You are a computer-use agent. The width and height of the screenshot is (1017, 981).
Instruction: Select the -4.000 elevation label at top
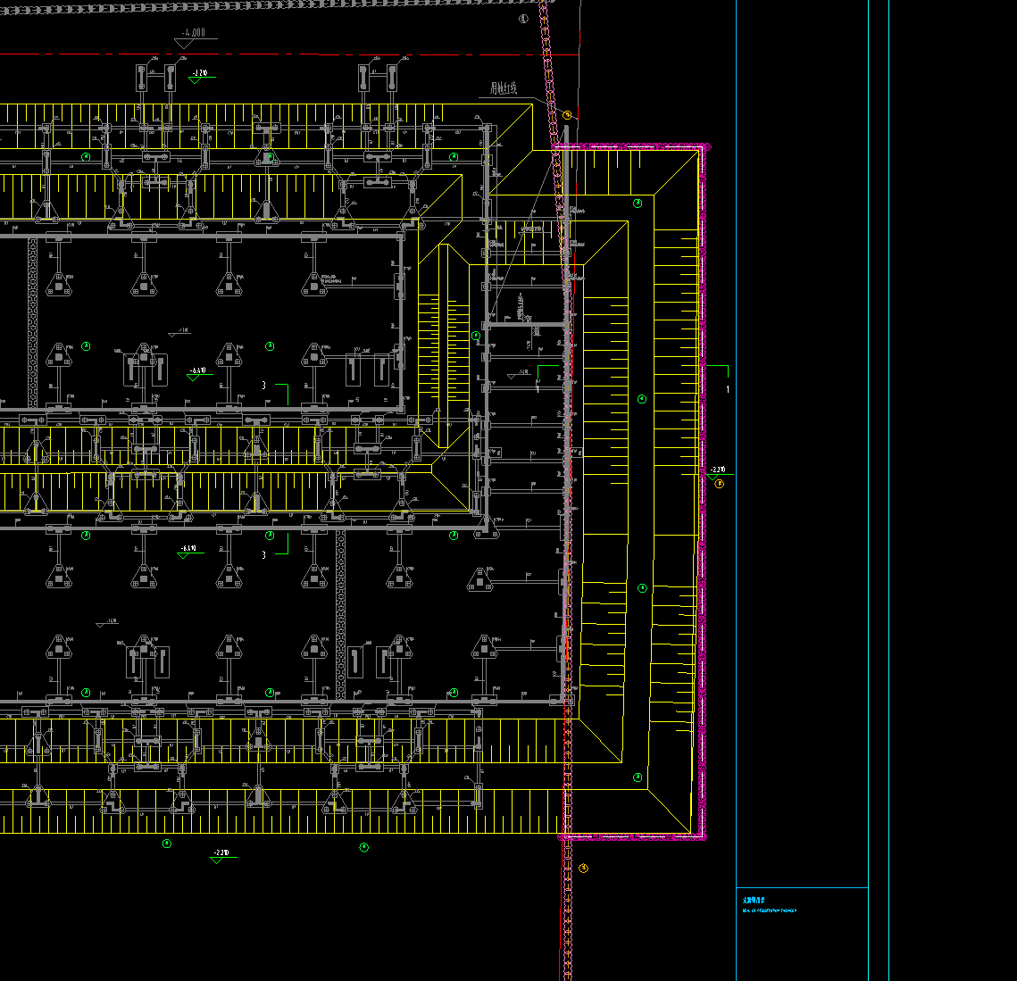(x=193, y=32)
